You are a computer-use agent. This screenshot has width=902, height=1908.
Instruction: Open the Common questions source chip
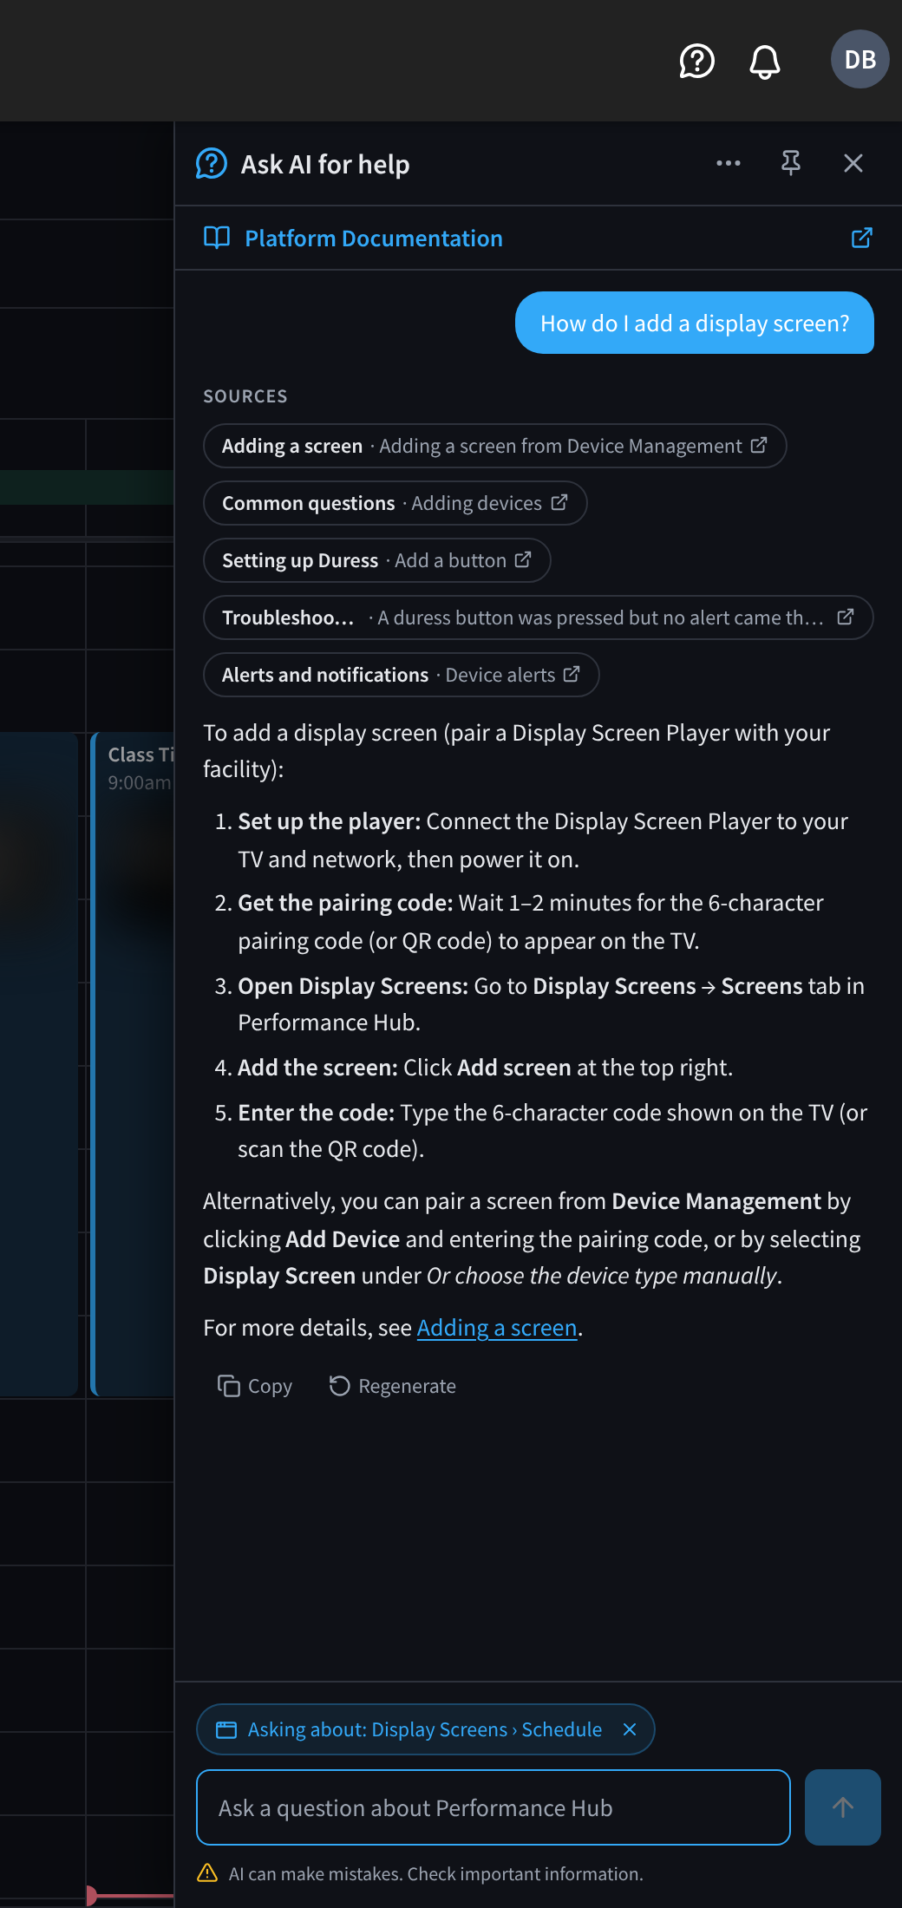point(395,503)
